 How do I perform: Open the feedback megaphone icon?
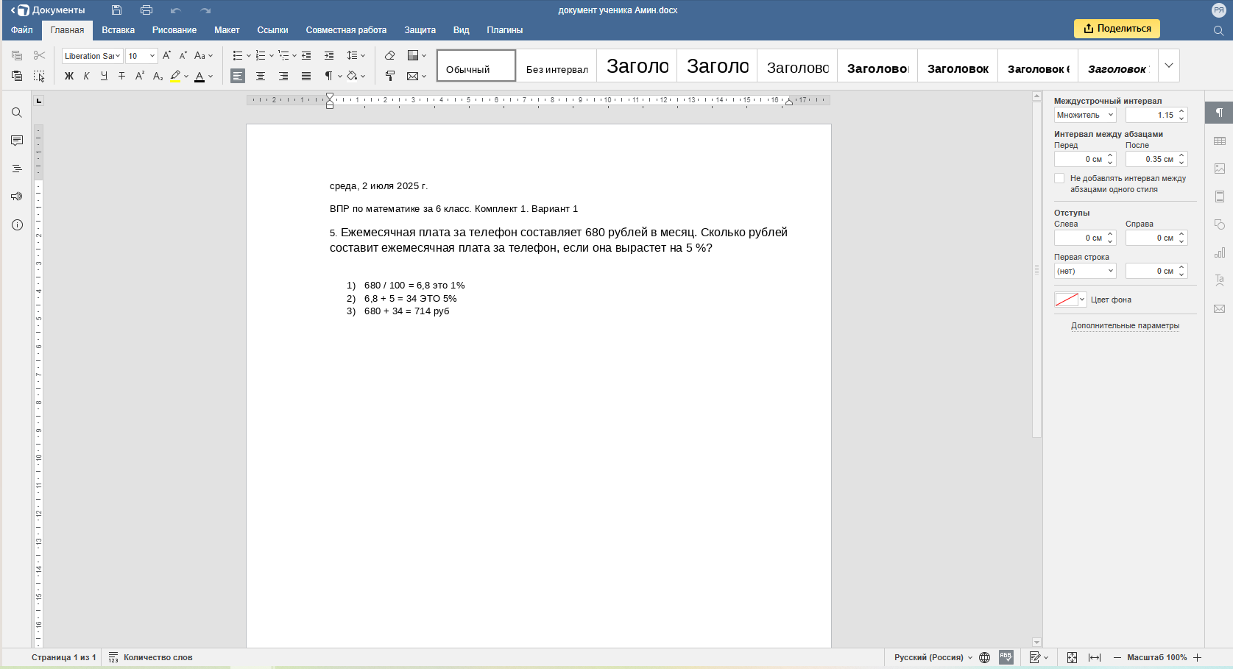[17, 197]
